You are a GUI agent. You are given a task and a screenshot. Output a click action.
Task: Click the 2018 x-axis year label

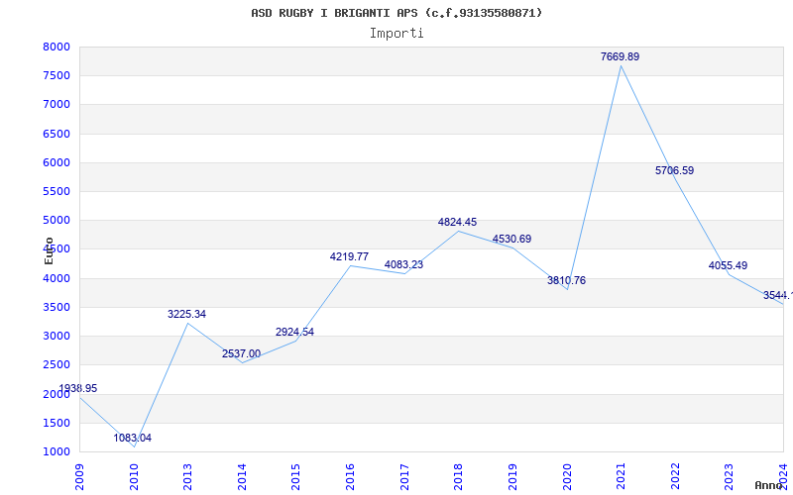[x=459, y=476]
